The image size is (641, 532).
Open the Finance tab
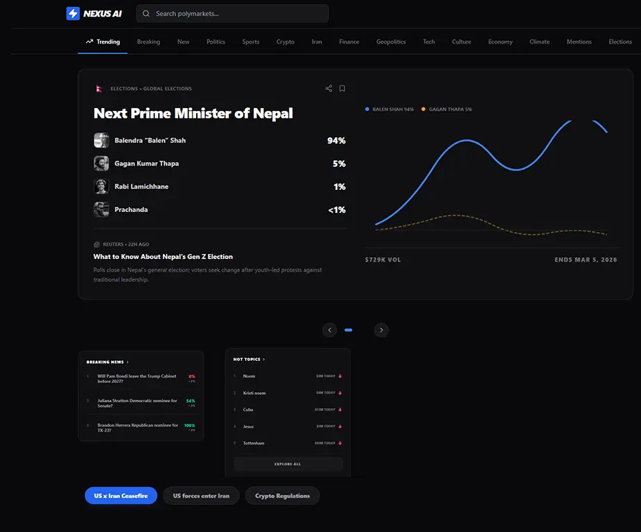click(x=349, y=42)
